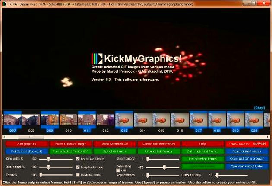Select frame thumbnail 008

pyautogui.click(x=31, y=120)
